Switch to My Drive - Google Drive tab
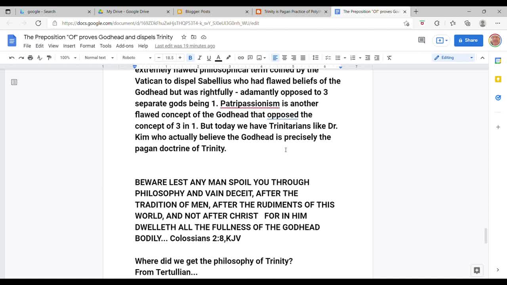This screenshot has height=285, width=507. [x=133, y=11]
